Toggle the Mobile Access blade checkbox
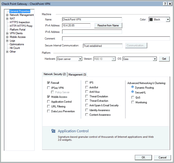 click(49, 97)
